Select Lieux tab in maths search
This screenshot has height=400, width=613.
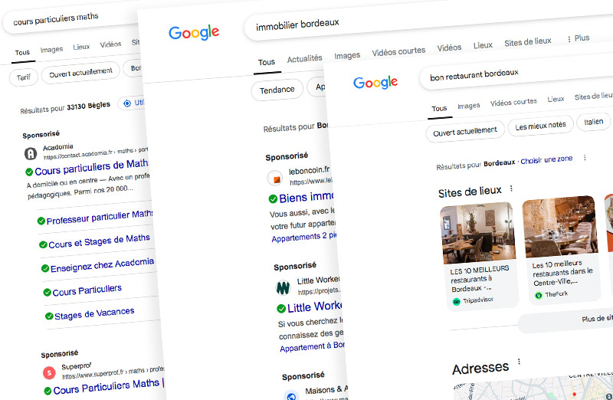tap(81, 47)
